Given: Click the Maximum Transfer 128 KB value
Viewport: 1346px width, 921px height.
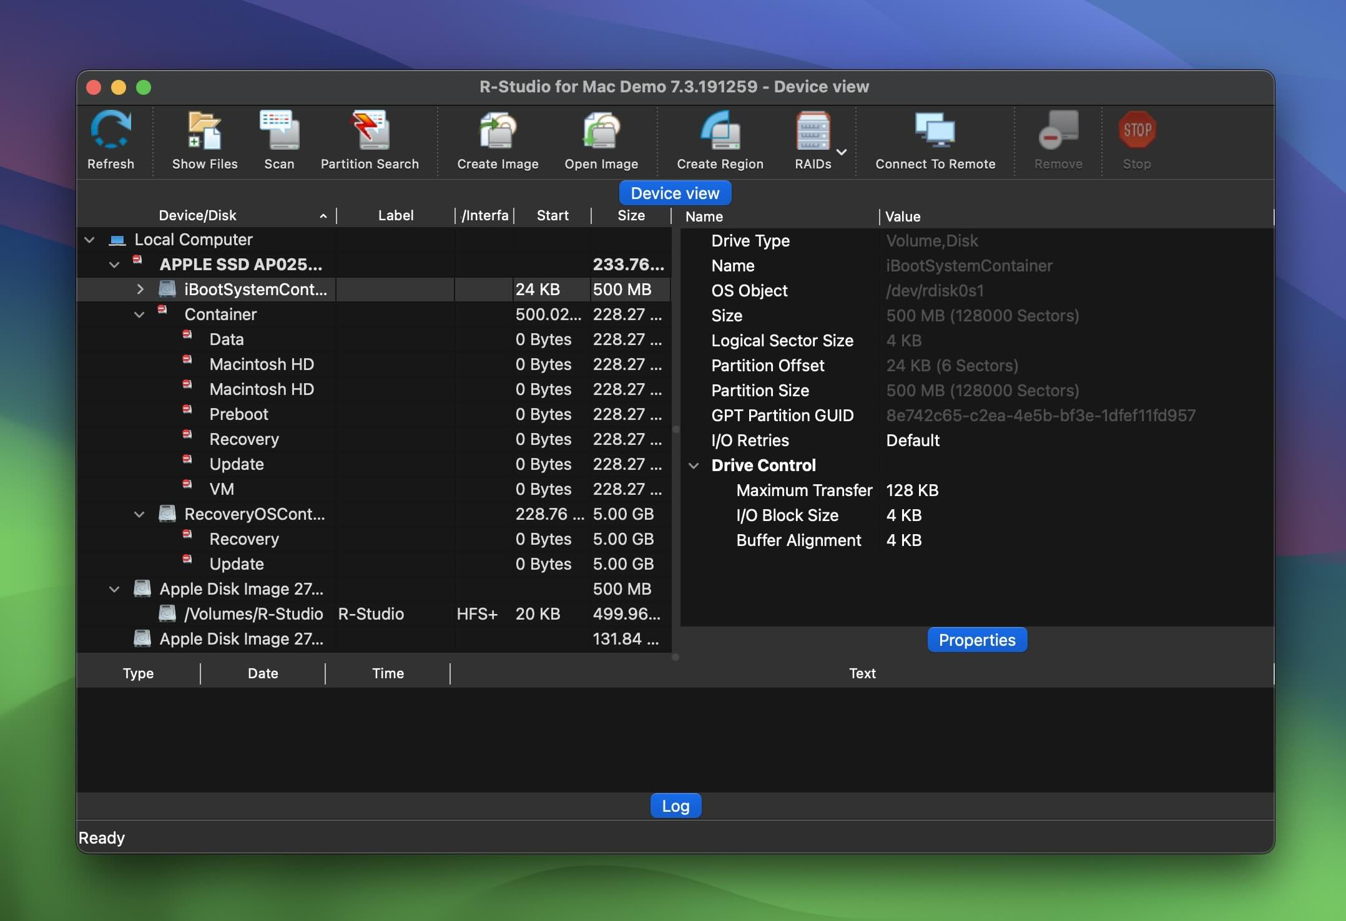Looking at the screenshot, I should click(912, 490).
